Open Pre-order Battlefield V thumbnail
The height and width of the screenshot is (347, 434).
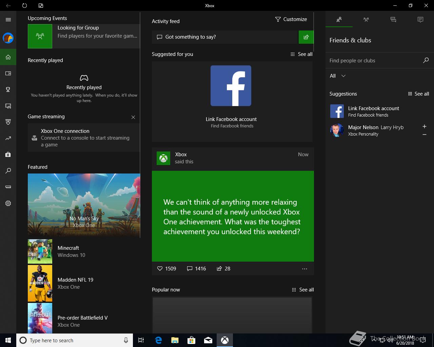(40, 318)
